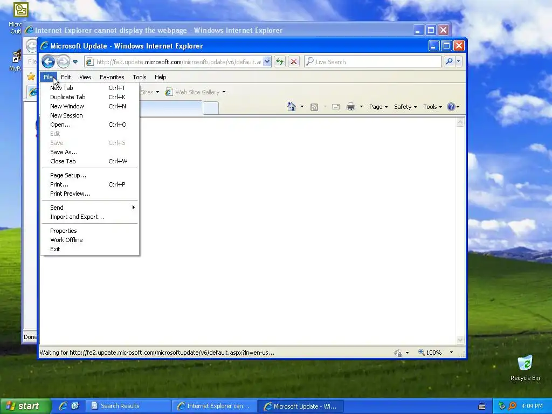Open the Suggested Sites dropdown arrow

157,92
